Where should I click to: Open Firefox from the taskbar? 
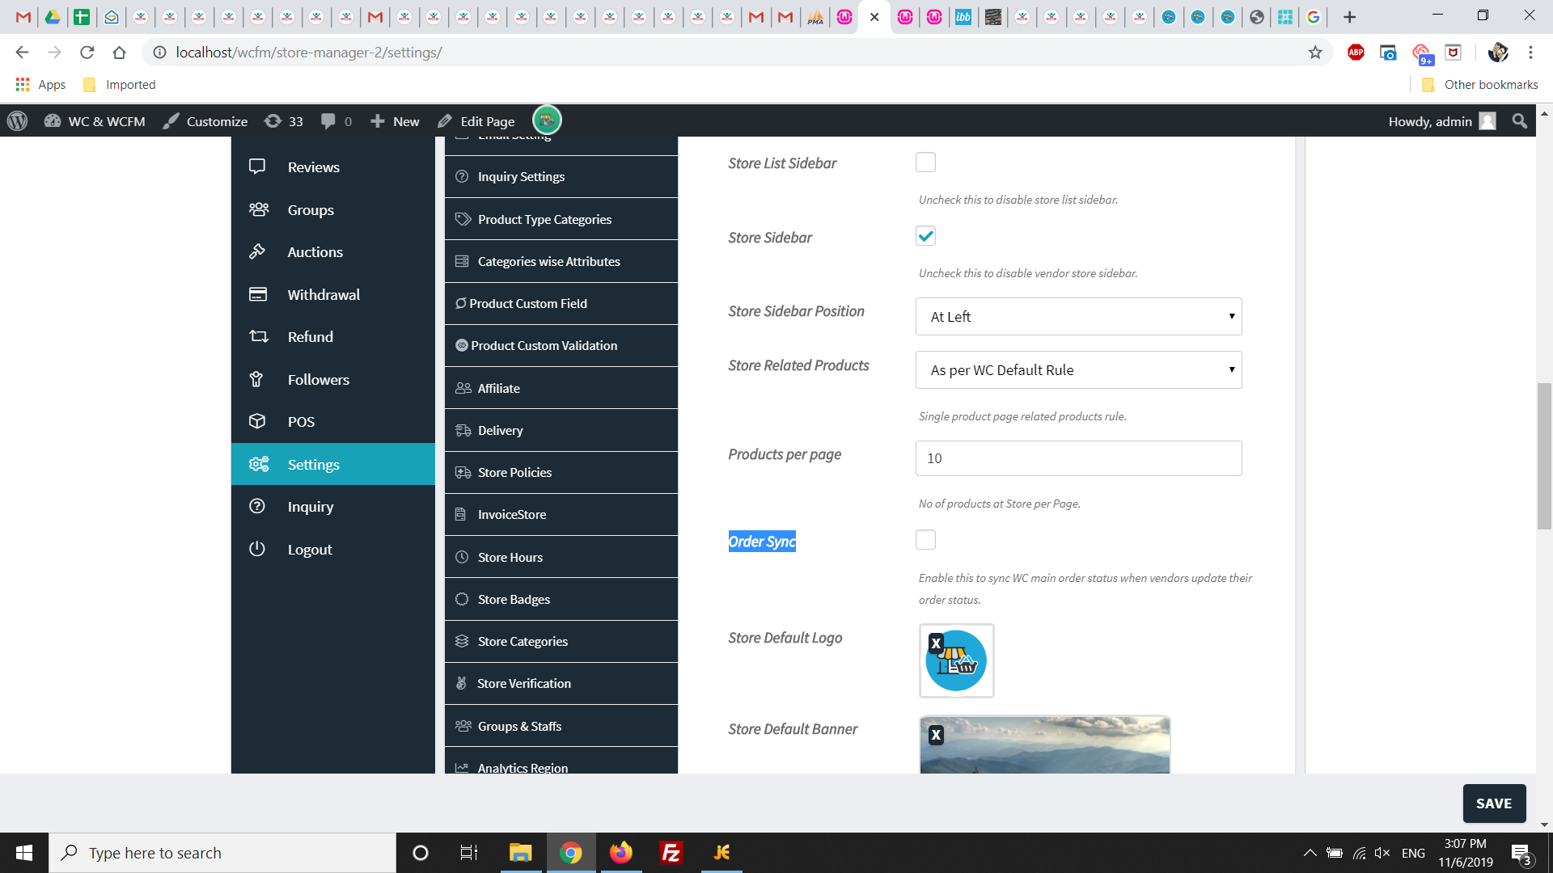(621, 853)
